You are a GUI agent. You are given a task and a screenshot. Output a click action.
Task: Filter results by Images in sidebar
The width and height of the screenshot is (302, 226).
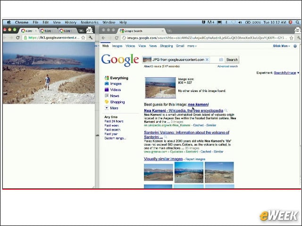(116, 84)
